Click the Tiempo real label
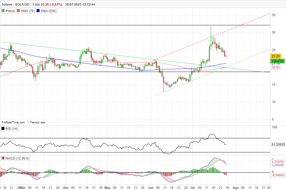 pyautogui.click(x=37, y=122)
